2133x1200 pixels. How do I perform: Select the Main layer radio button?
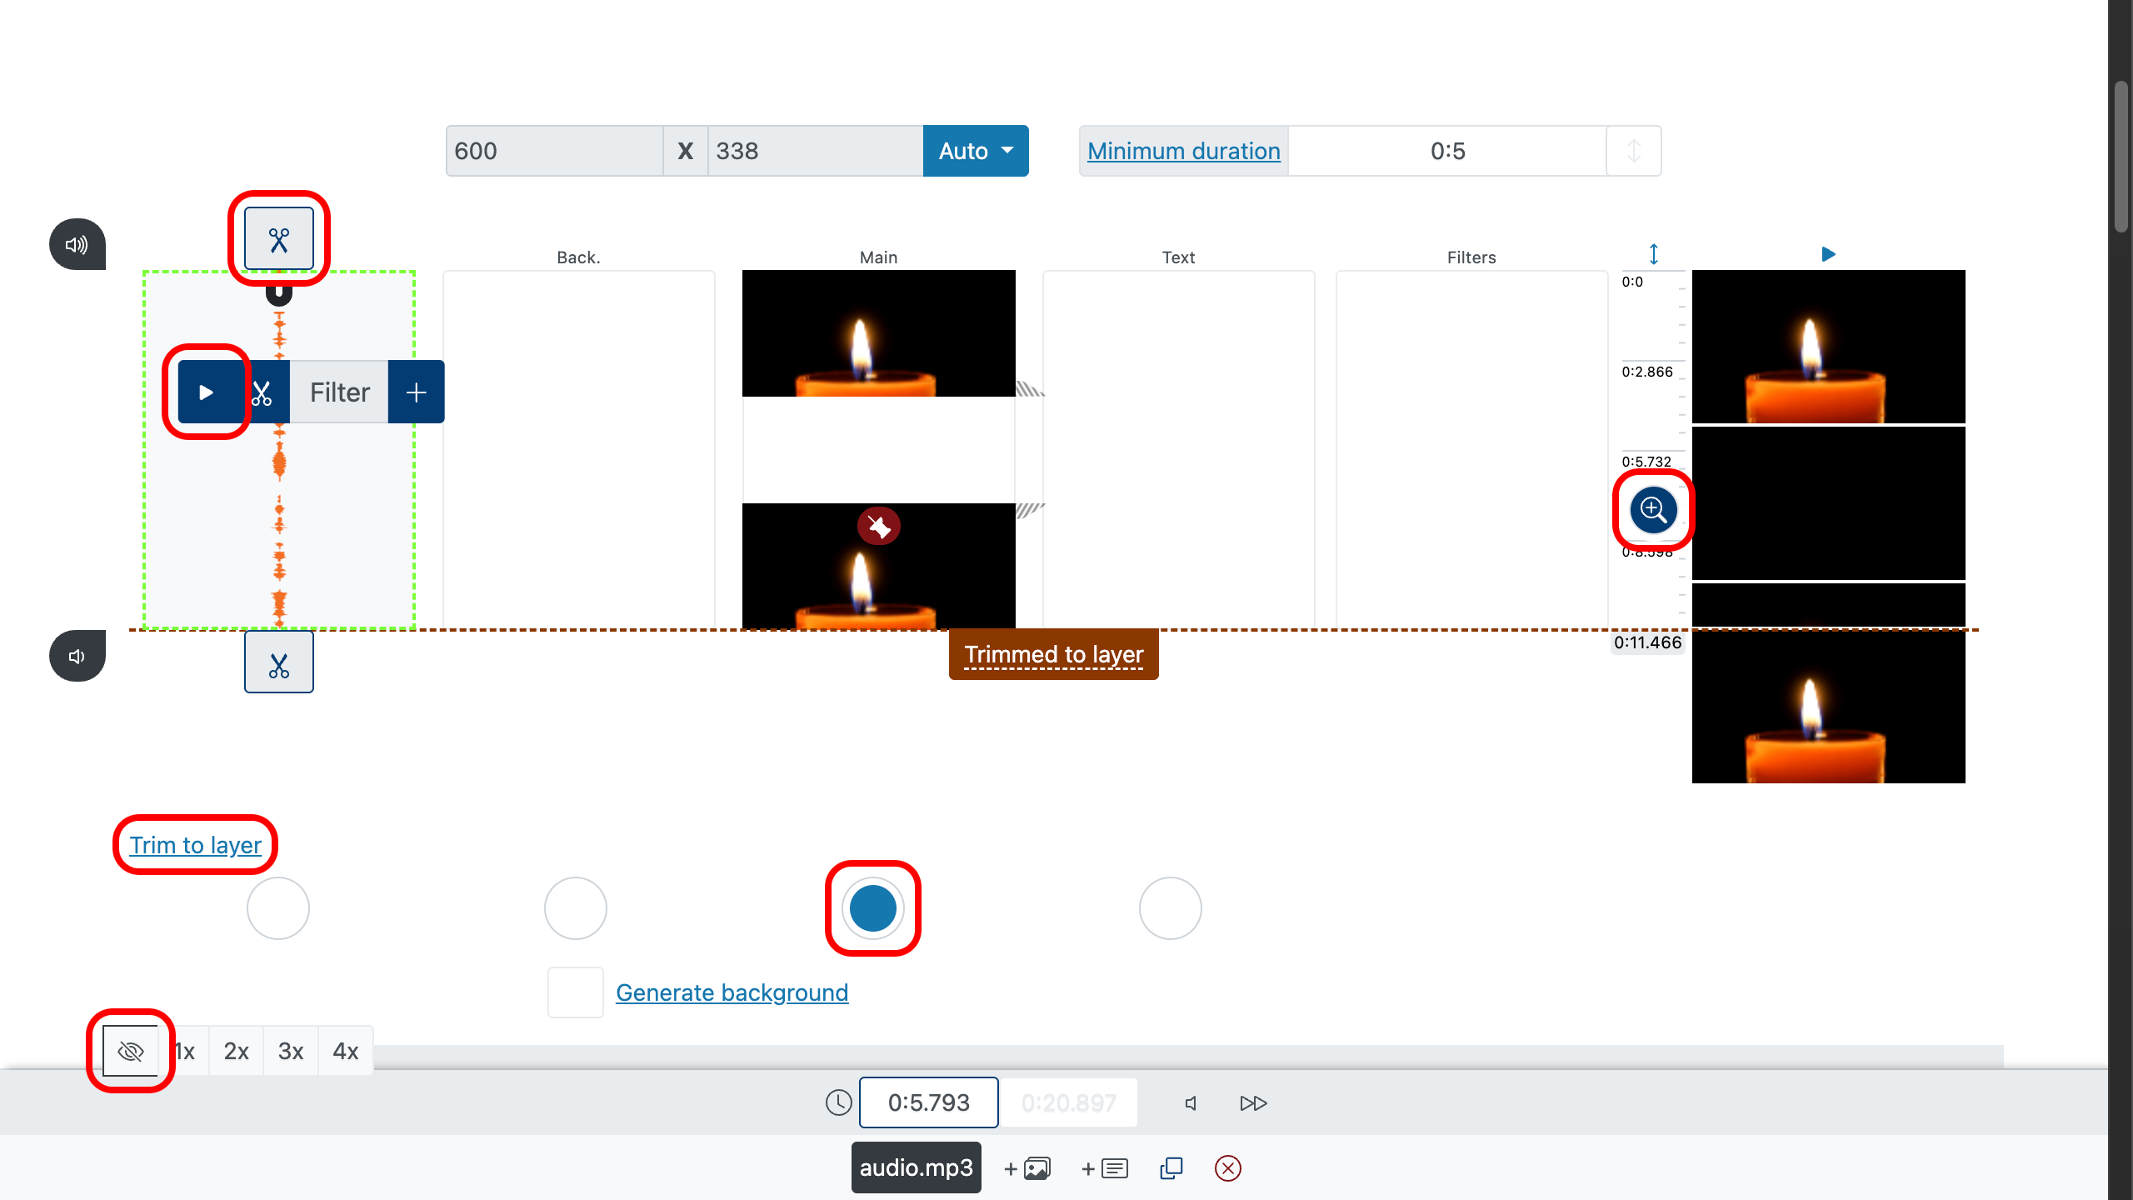pos(872,908)
